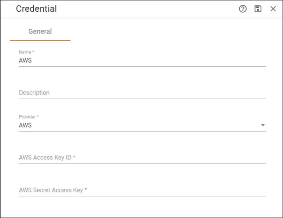Click empty space right of AWS in Name
283x218 pixels.
[x=149, y=60]
